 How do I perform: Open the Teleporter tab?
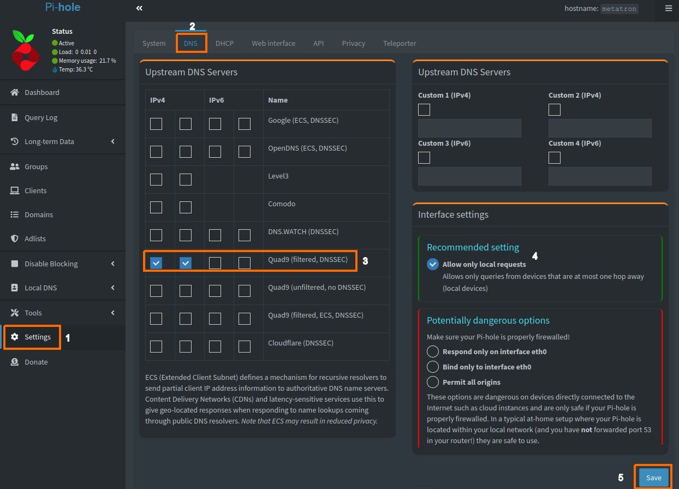(x=400, y=43)
